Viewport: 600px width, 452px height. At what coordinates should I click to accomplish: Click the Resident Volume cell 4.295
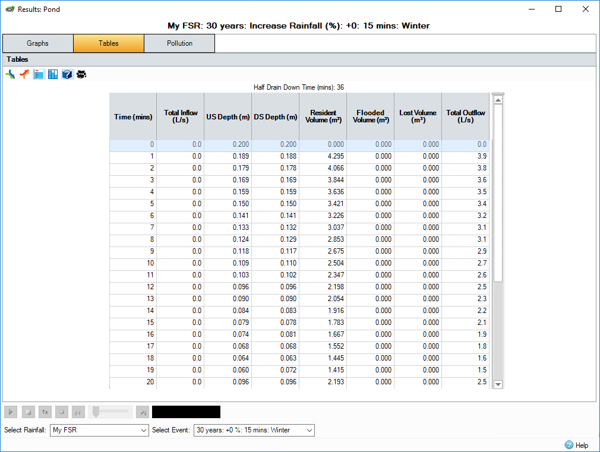(x=323, y=156)
